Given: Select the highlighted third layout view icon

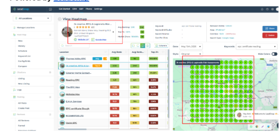Looking at the screenshot, I should 143,46.
